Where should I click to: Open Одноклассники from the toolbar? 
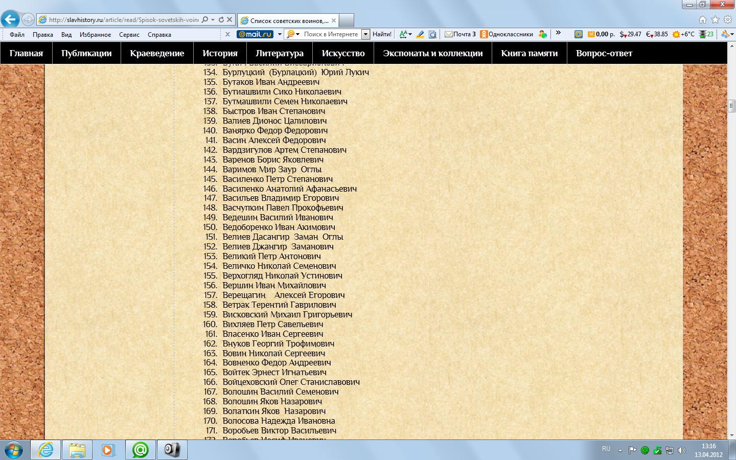coord(506,34)
